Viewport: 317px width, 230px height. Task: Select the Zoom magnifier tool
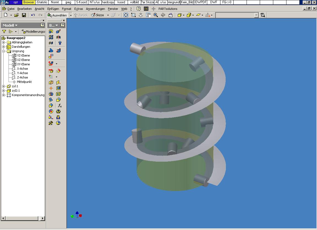(x=156, y=15)
